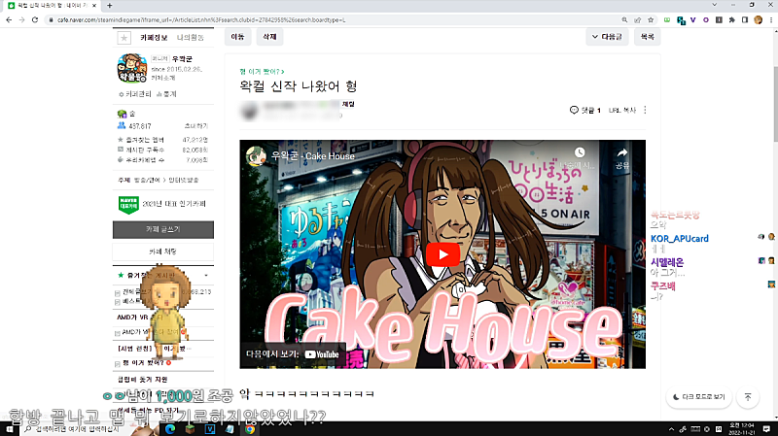
Task: Click the YouTube share arrow icon
Action: pos(622,152)
